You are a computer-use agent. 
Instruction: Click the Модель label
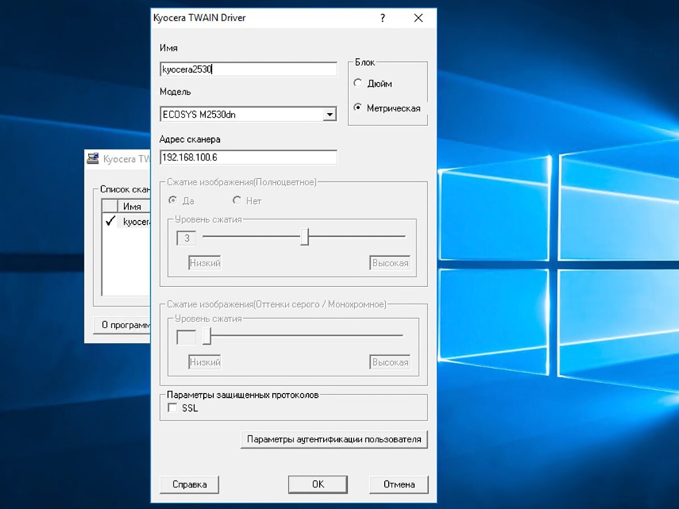(175, 92)
